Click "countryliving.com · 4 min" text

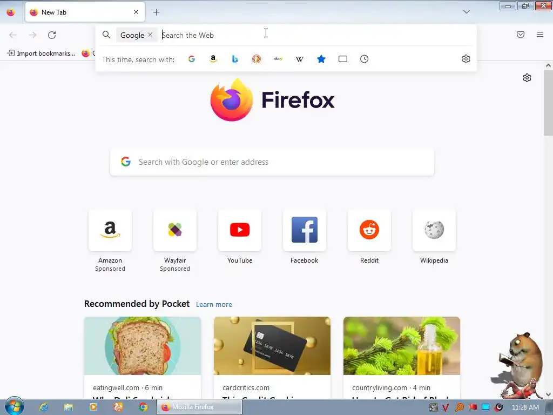point(391,387)
